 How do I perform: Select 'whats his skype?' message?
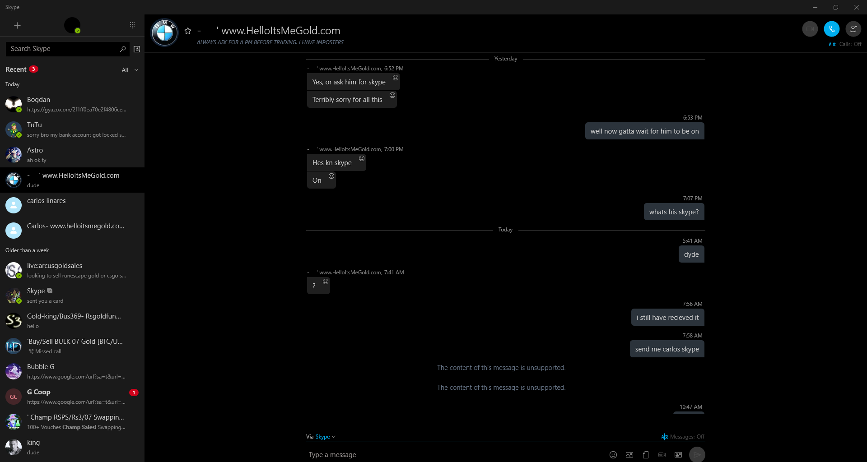[674, 212]
